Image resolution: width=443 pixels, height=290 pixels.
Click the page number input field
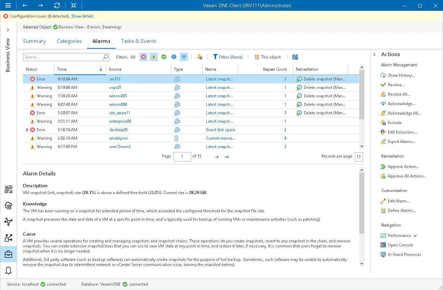click(x=182, y=157)
